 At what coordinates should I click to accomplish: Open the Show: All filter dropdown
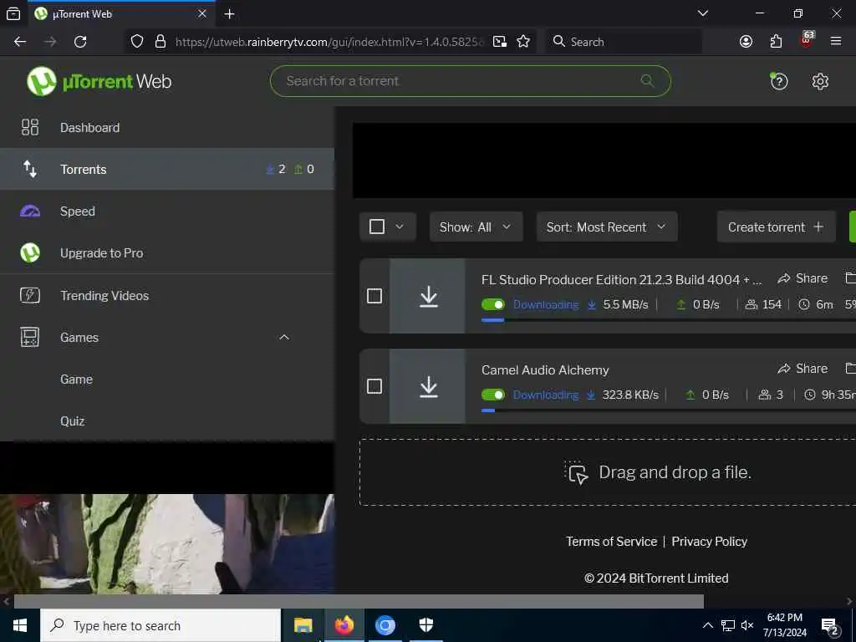[476, 227]
